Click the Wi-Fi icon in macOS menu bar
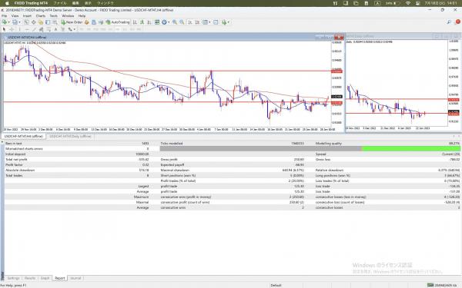 408,3
